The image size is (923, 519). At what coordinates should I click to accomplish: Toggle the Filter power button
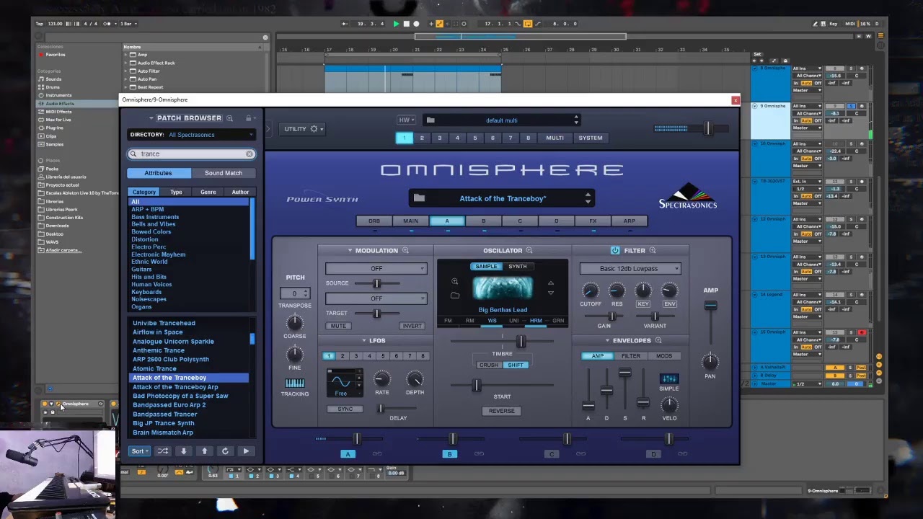tap(615, 251)
